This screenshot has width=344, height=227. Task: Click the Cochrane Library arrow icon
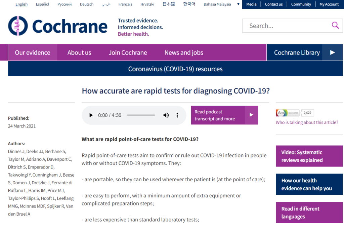coord(332,52)
